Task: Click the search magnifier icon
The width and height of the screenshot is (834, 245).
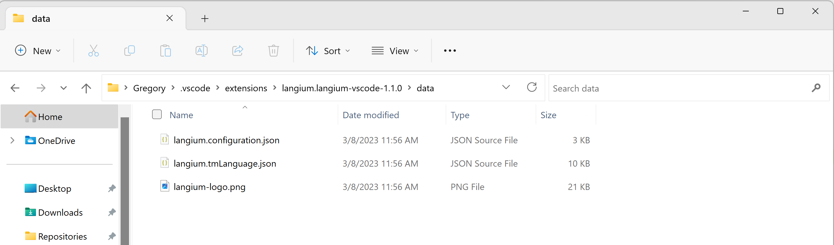Action: tap(816, 87)
